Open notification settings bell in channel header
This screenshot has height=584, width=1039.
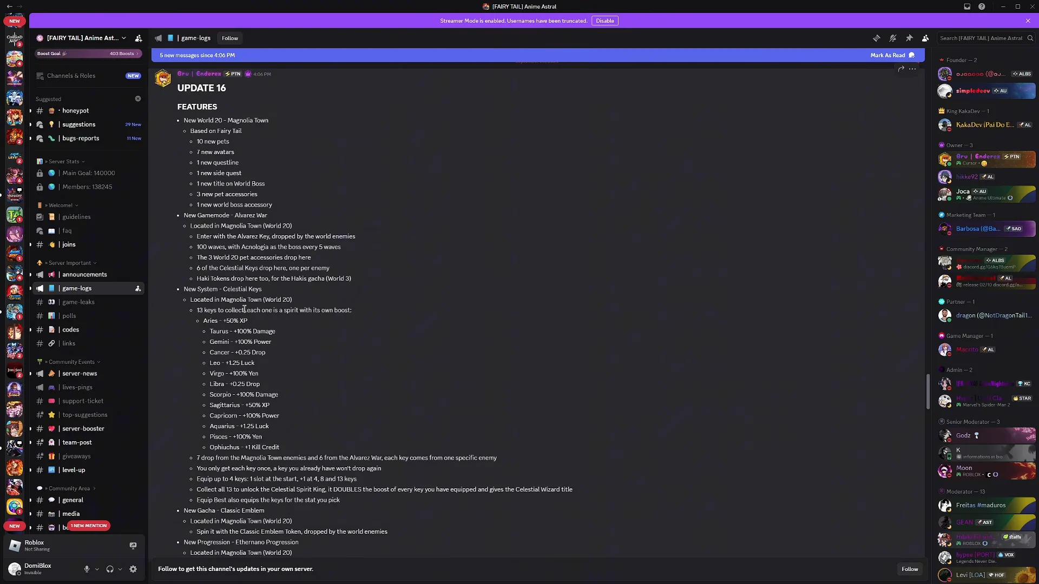893,38
